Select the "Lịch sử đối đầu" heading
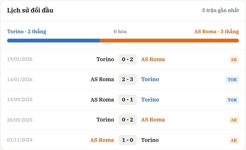 [30, 10]
